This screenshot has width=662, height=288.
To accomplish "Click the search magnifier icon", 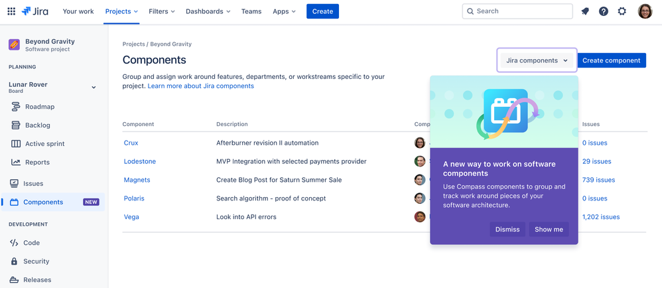I will [470, 11].
